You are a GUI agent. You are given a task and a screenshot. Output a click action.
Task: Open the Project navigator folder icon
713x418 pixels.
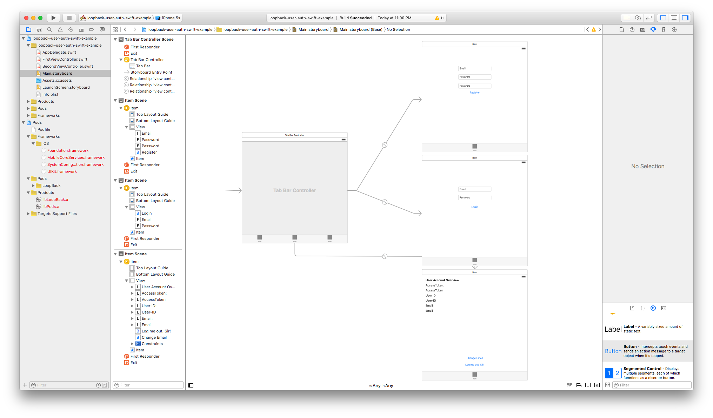pyautogui.click(x=28, y=30)
